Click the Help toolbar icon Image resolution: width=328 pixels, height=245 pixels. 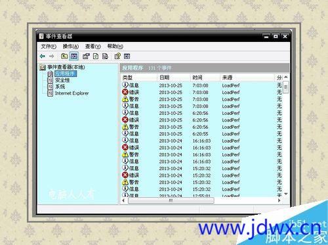117,56
